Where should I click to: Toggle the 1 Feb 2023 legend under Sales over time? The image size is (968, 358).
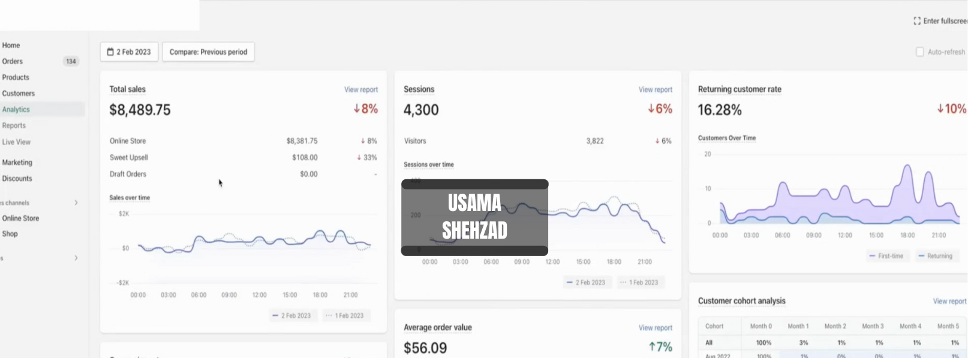tap(346, 315)
